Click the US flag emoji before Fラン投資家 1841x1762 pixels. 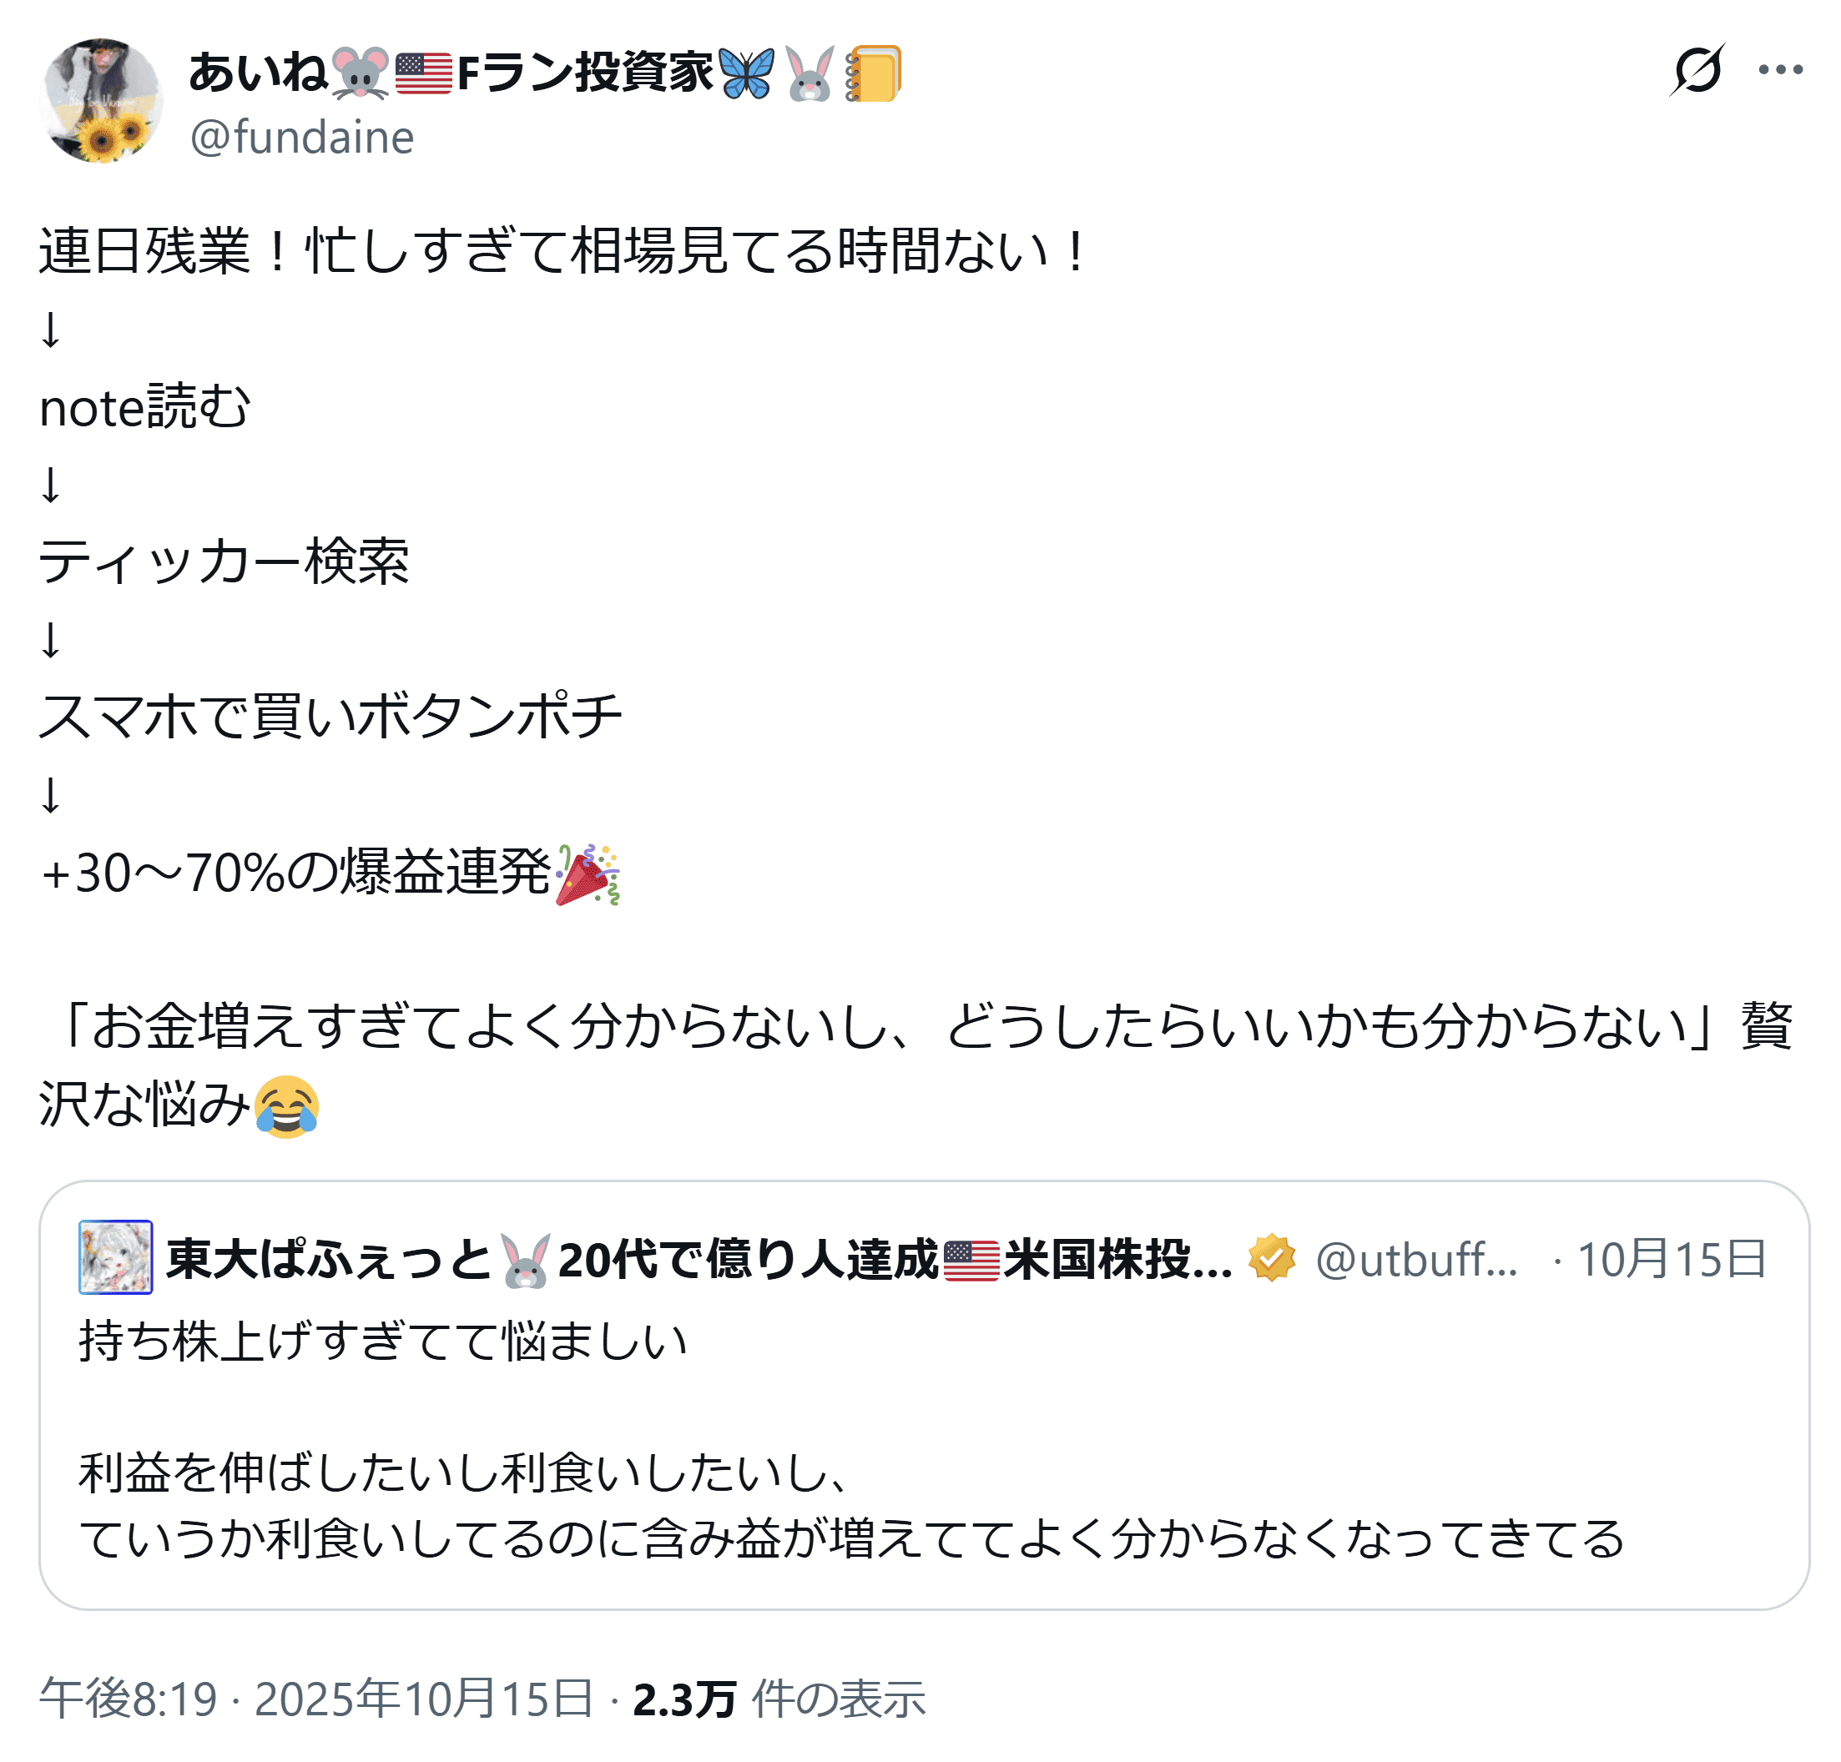(424, 73)
